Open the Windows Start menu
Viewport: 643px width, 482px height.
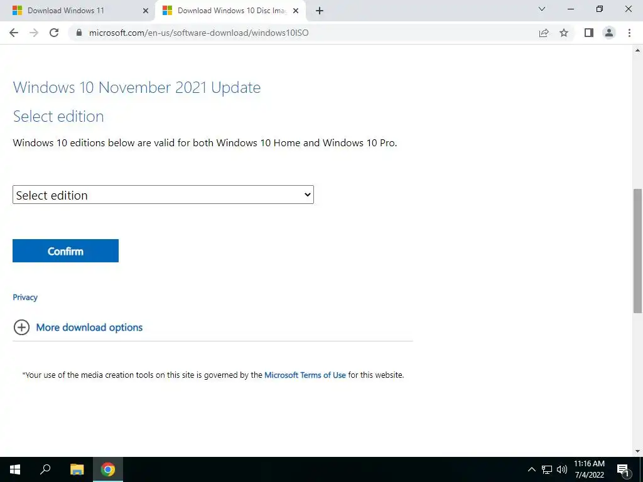15,469
